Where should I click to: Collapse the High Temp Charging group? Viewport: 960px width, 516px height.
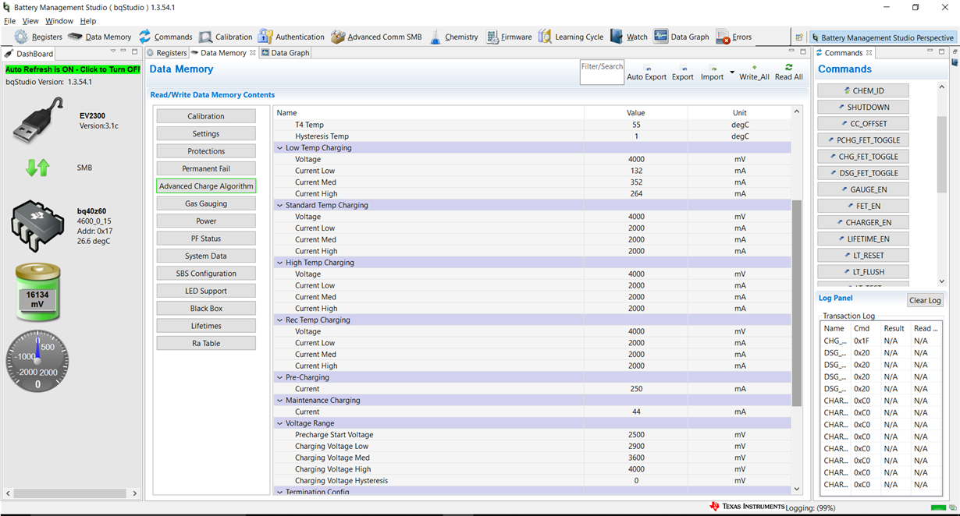click(x=279, y=263)
